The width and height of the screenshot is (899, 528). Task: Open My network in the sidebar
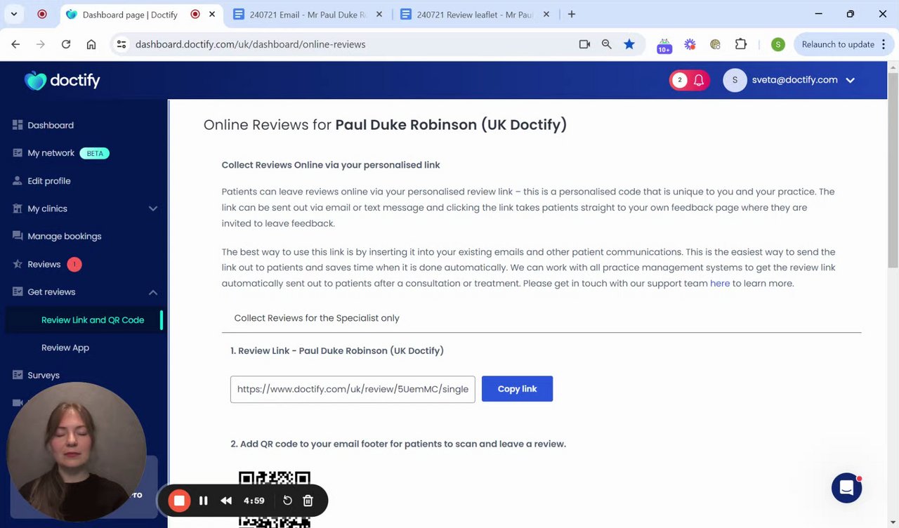pos(51,153)
